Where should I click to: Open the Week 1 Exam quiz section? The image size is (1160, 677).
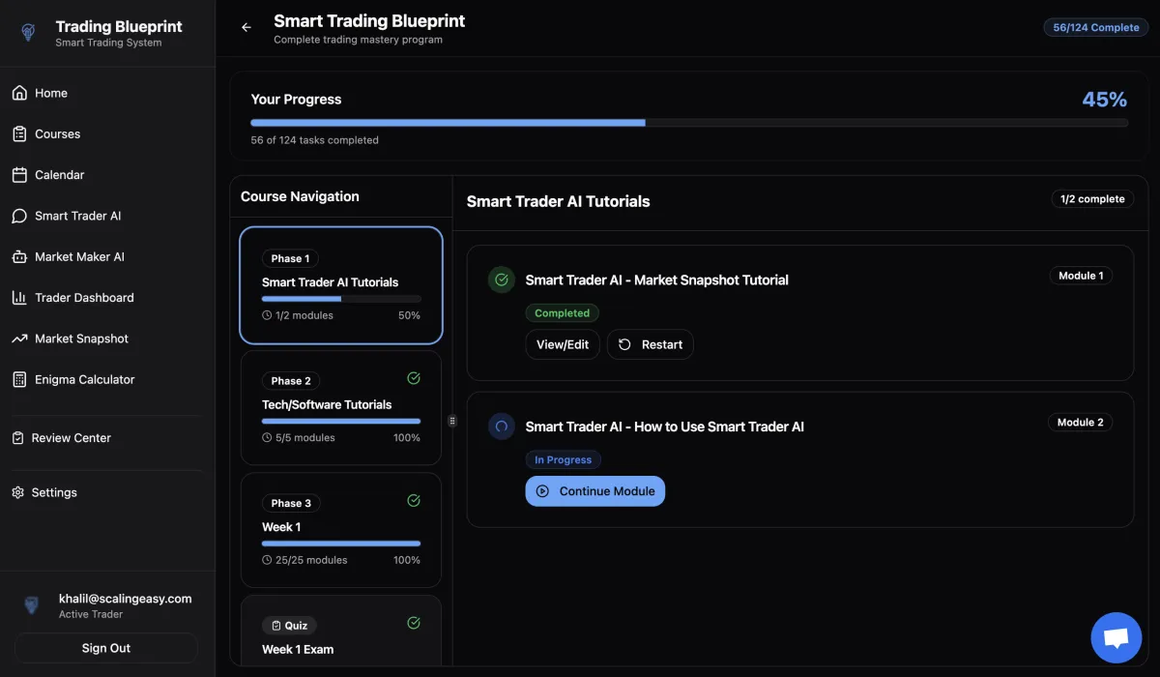pos(340,636)
